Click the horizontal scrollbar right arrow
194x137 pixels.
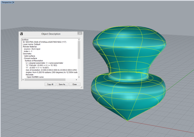[x=76, y=80]
